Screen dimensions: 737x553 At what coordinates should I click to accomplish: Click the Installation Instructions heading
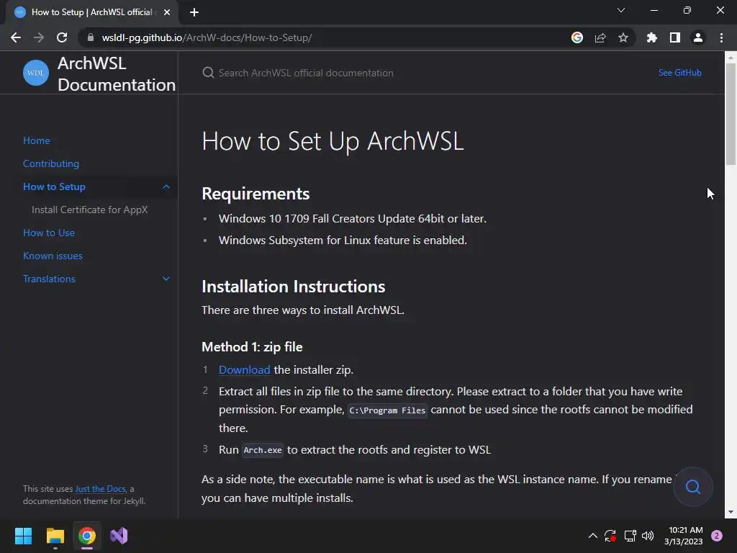click(x=294, y=287)
